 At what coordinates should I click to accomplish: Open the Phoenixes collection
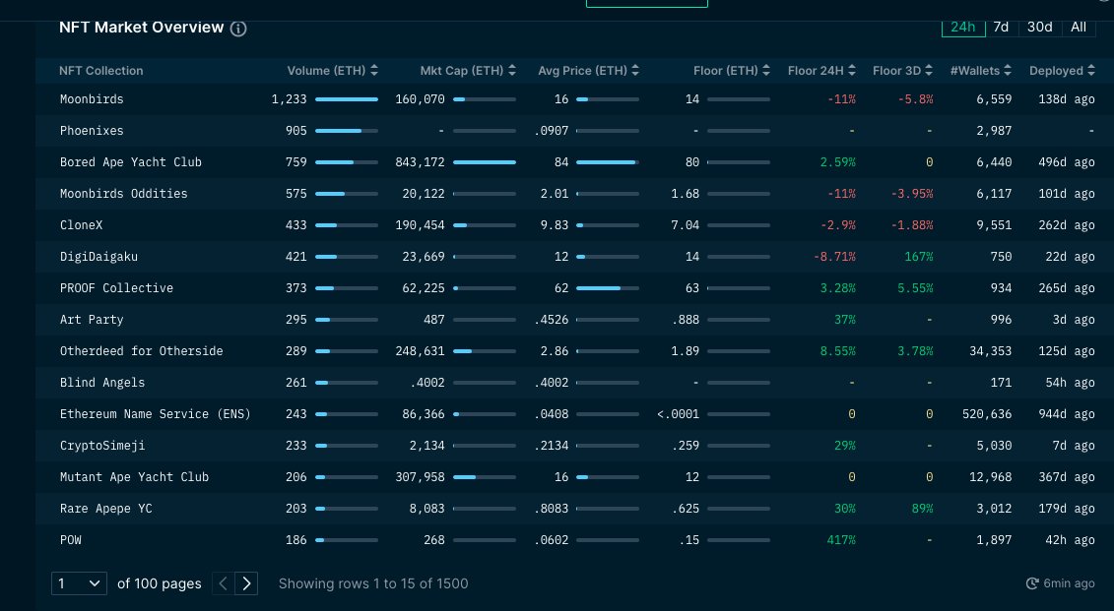(x=92, y=131)
